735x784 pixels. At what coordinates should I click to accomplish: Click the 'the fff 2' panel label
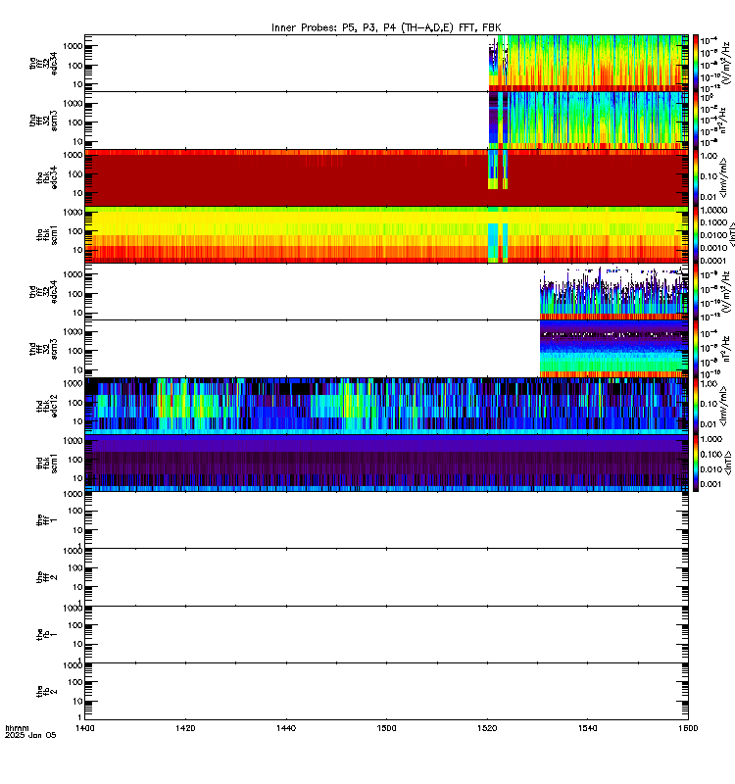point(47,577)
